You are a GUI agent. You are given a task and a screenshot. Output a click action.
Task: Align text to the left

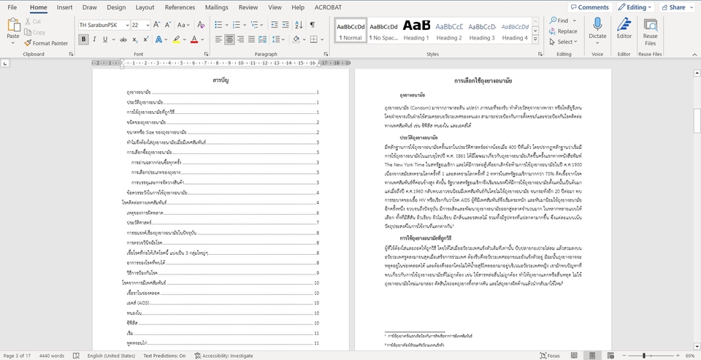[x=218, y=40]
